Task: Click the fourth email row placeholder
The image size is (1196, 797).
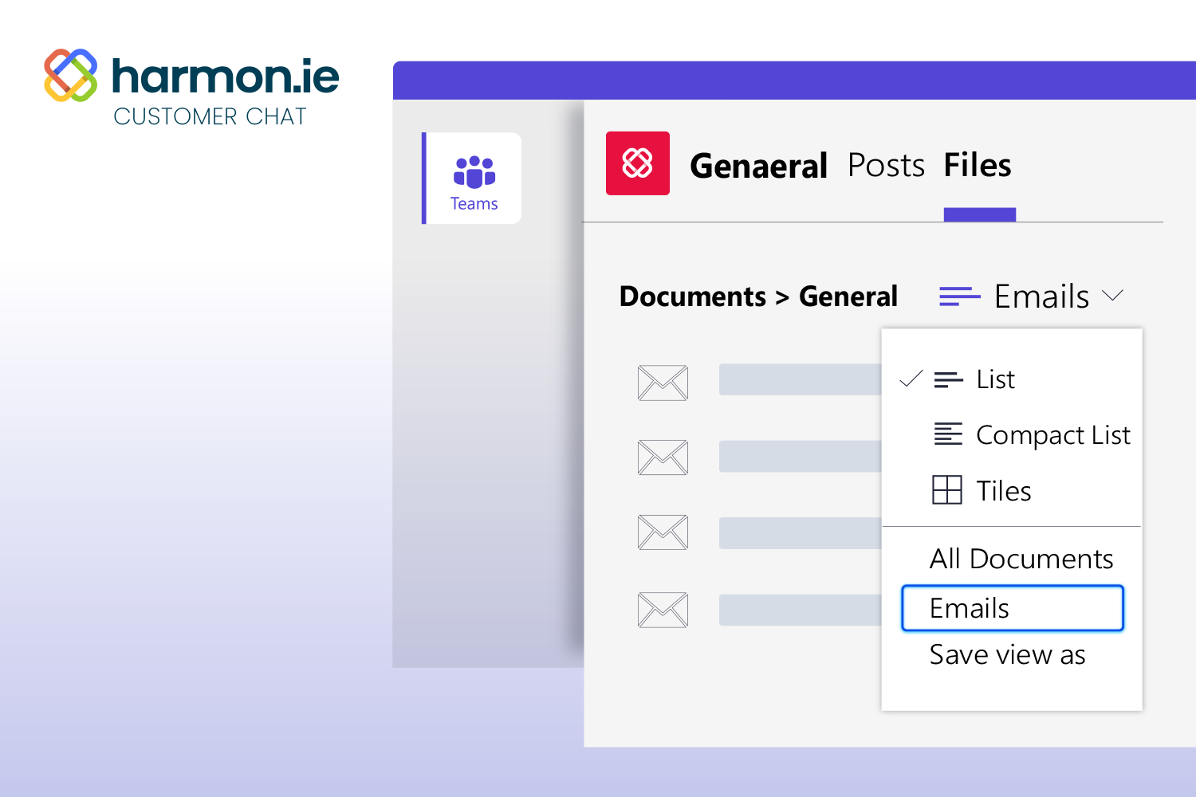Action: (800, 610)
